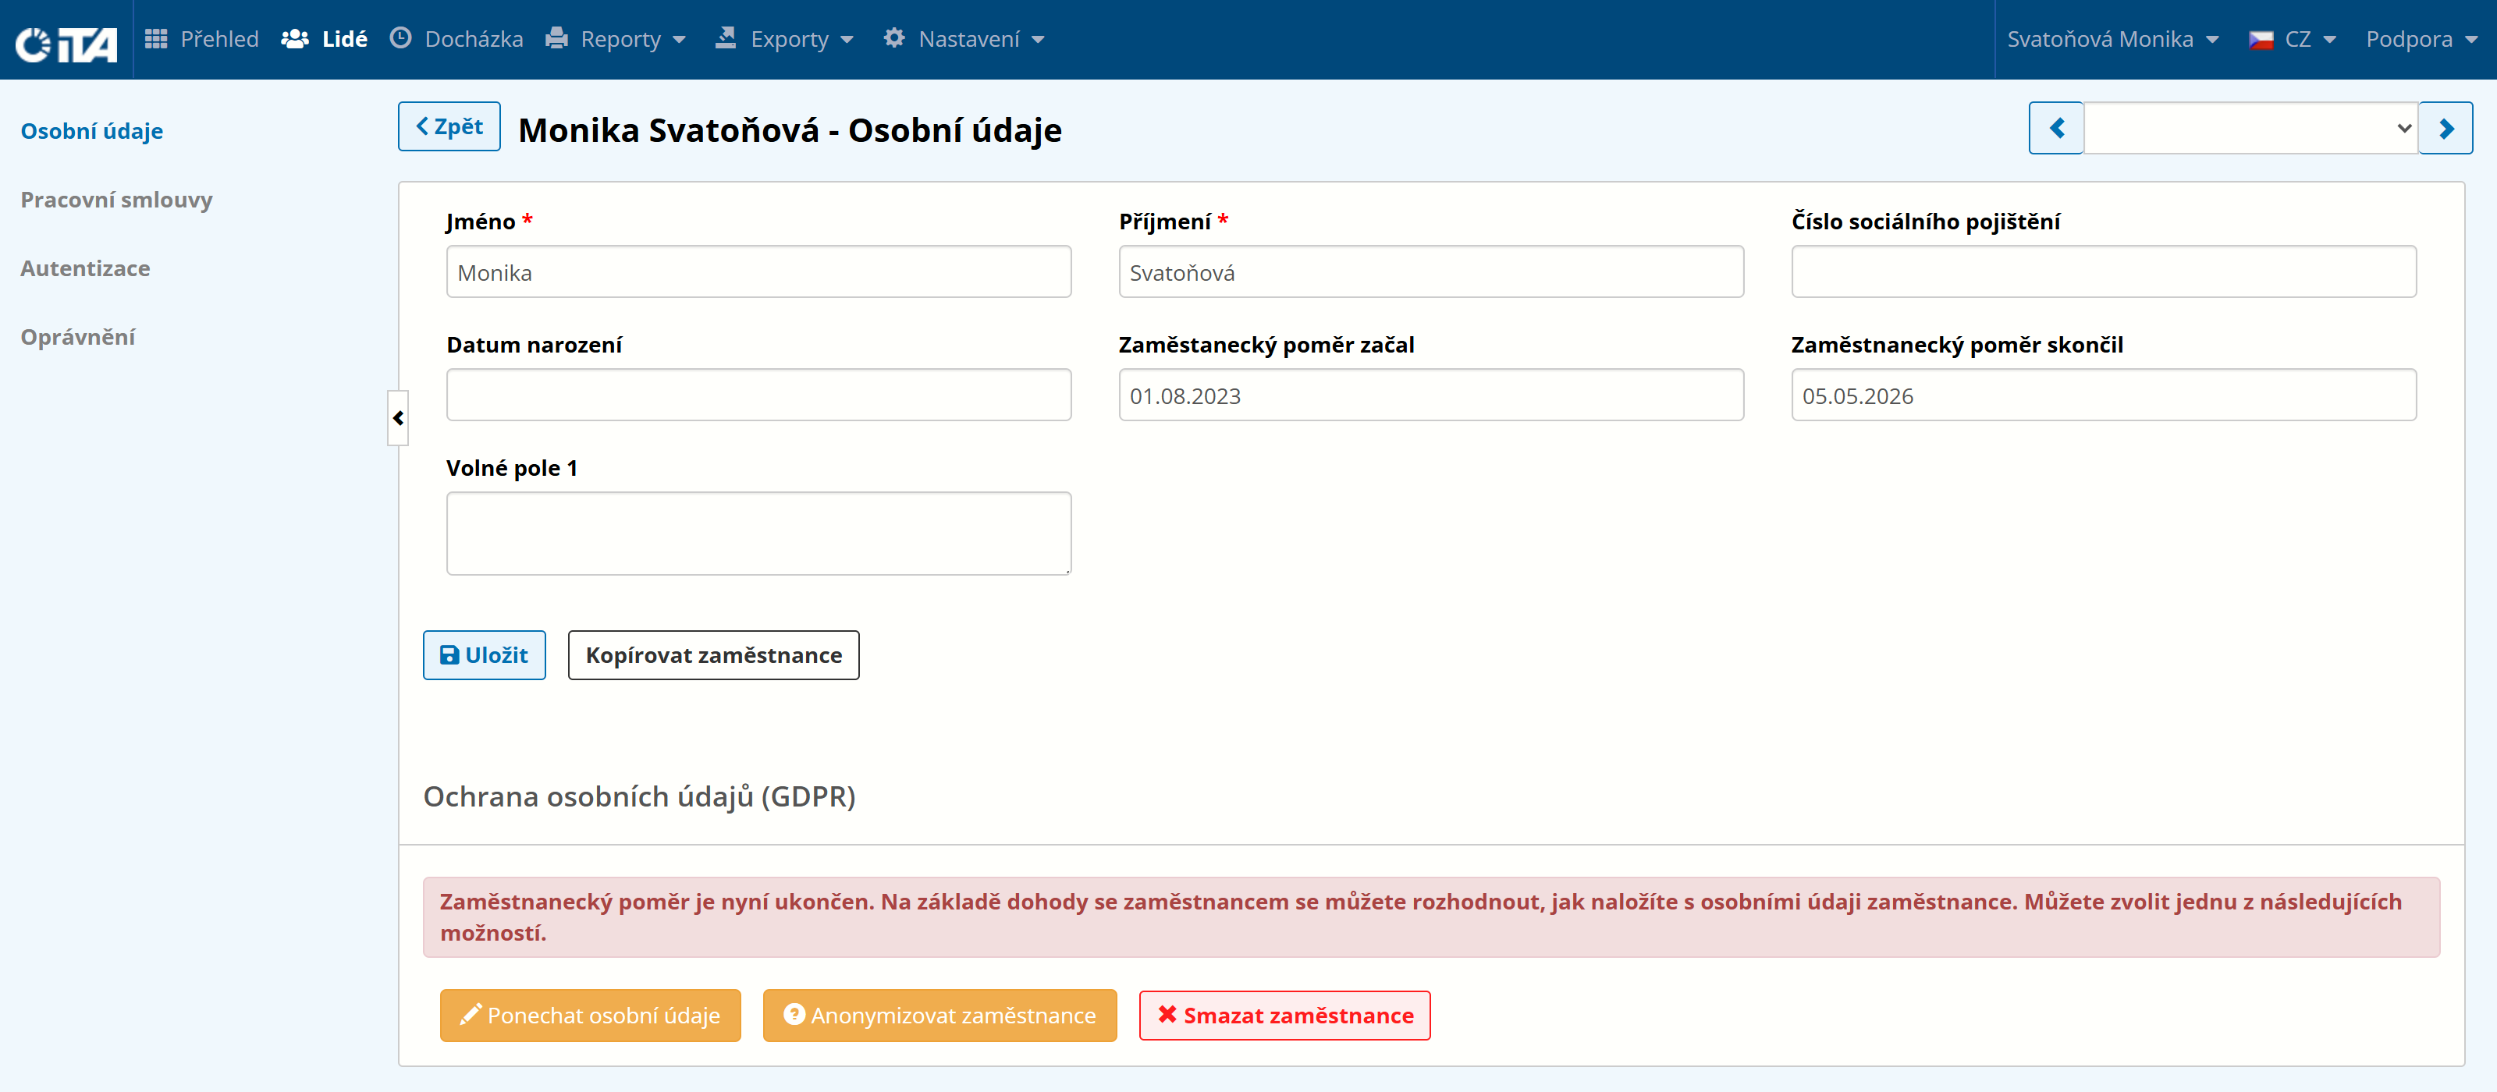Click the iTA logo icon

66,43
